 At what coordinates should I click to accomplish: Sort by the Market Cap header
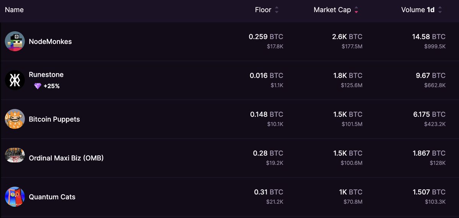pos(332,10)
